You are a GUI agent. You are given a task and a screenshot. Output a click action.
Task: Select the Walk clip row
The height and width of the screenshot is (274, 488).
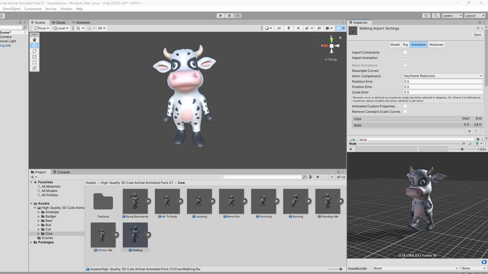417,125
